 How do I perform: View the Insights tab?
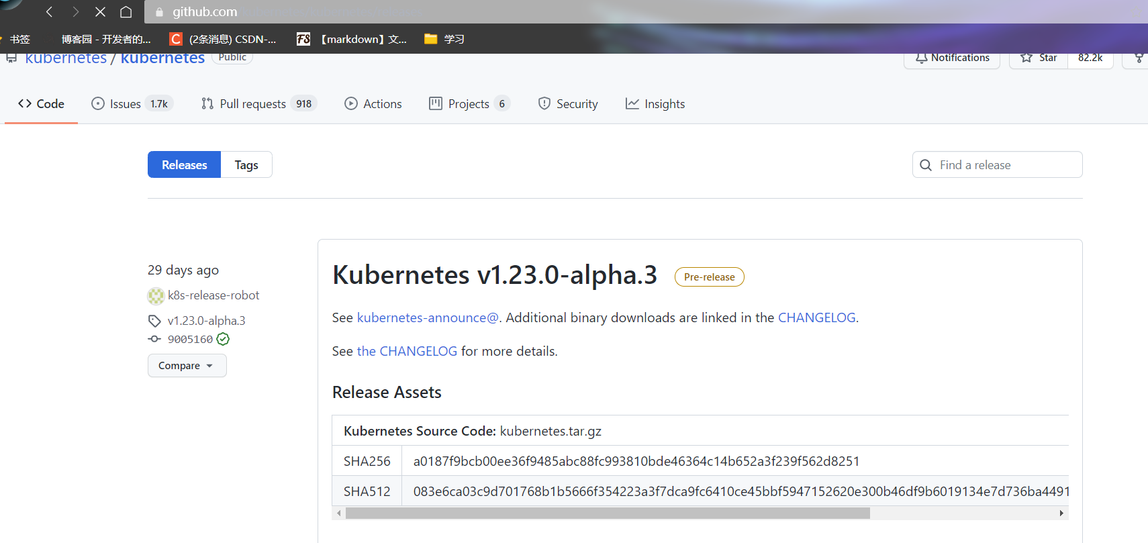[655, 103]
